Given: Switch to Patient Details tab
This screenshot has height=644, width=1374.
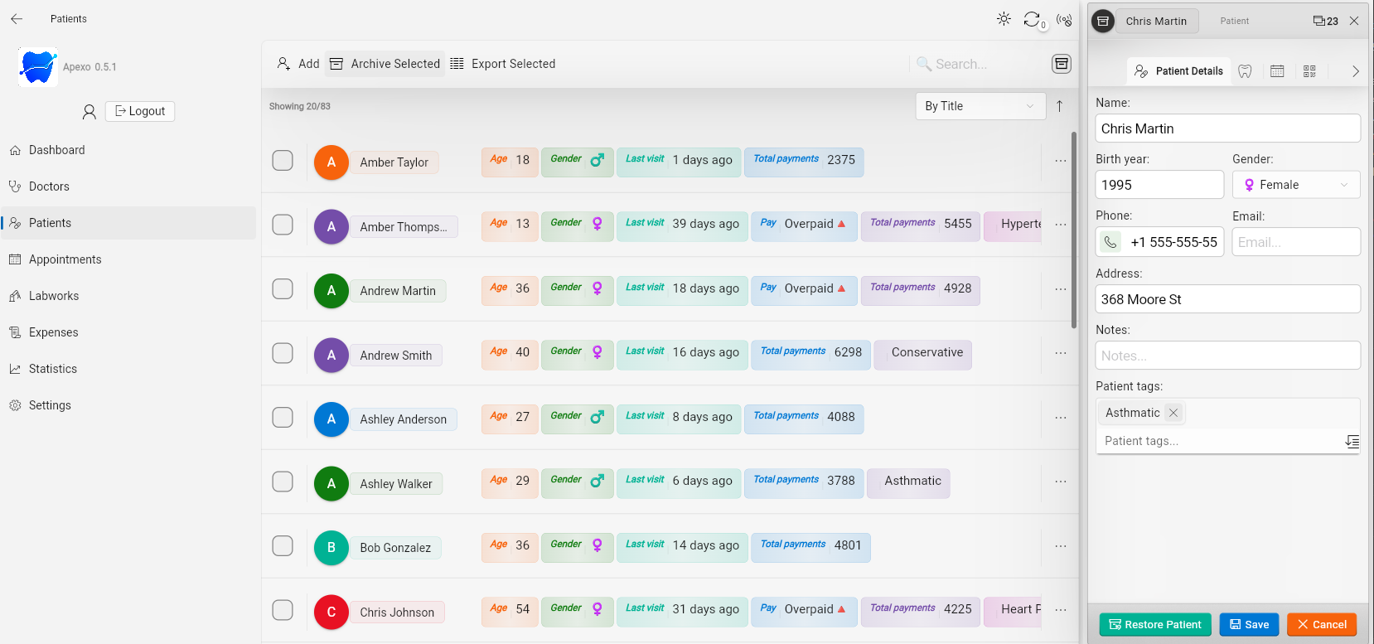Looking at the screenshot, I should coord(1178,71).
